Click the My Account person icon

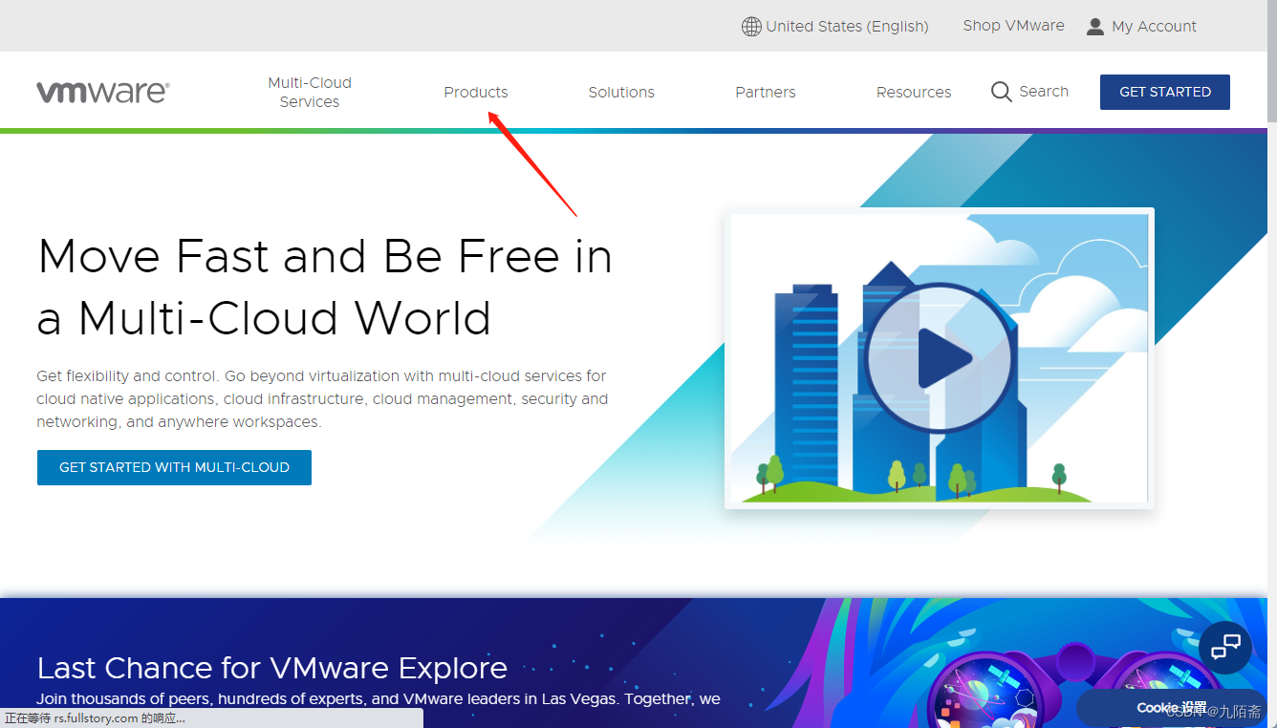(1095, 27)
